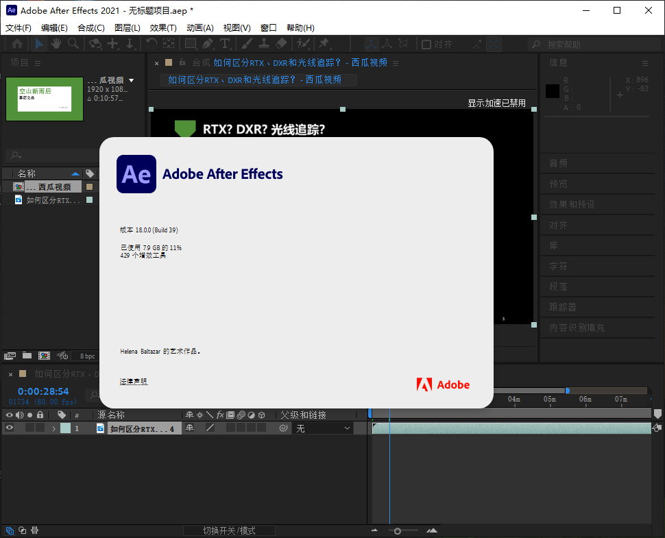Open the parent dropdown showing 无
The image size is (665, 538).
323,428
